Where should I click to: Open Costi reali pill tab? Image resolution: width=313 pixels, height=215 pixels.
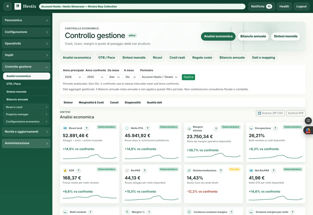tap(177, 58)
